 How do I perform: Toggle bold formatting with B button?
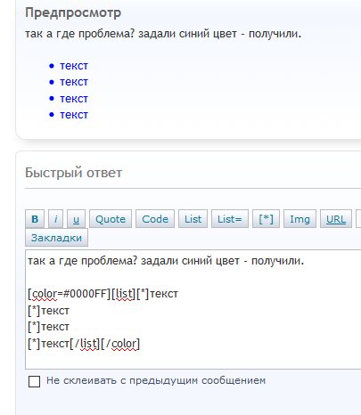click(x=35, y=219)
